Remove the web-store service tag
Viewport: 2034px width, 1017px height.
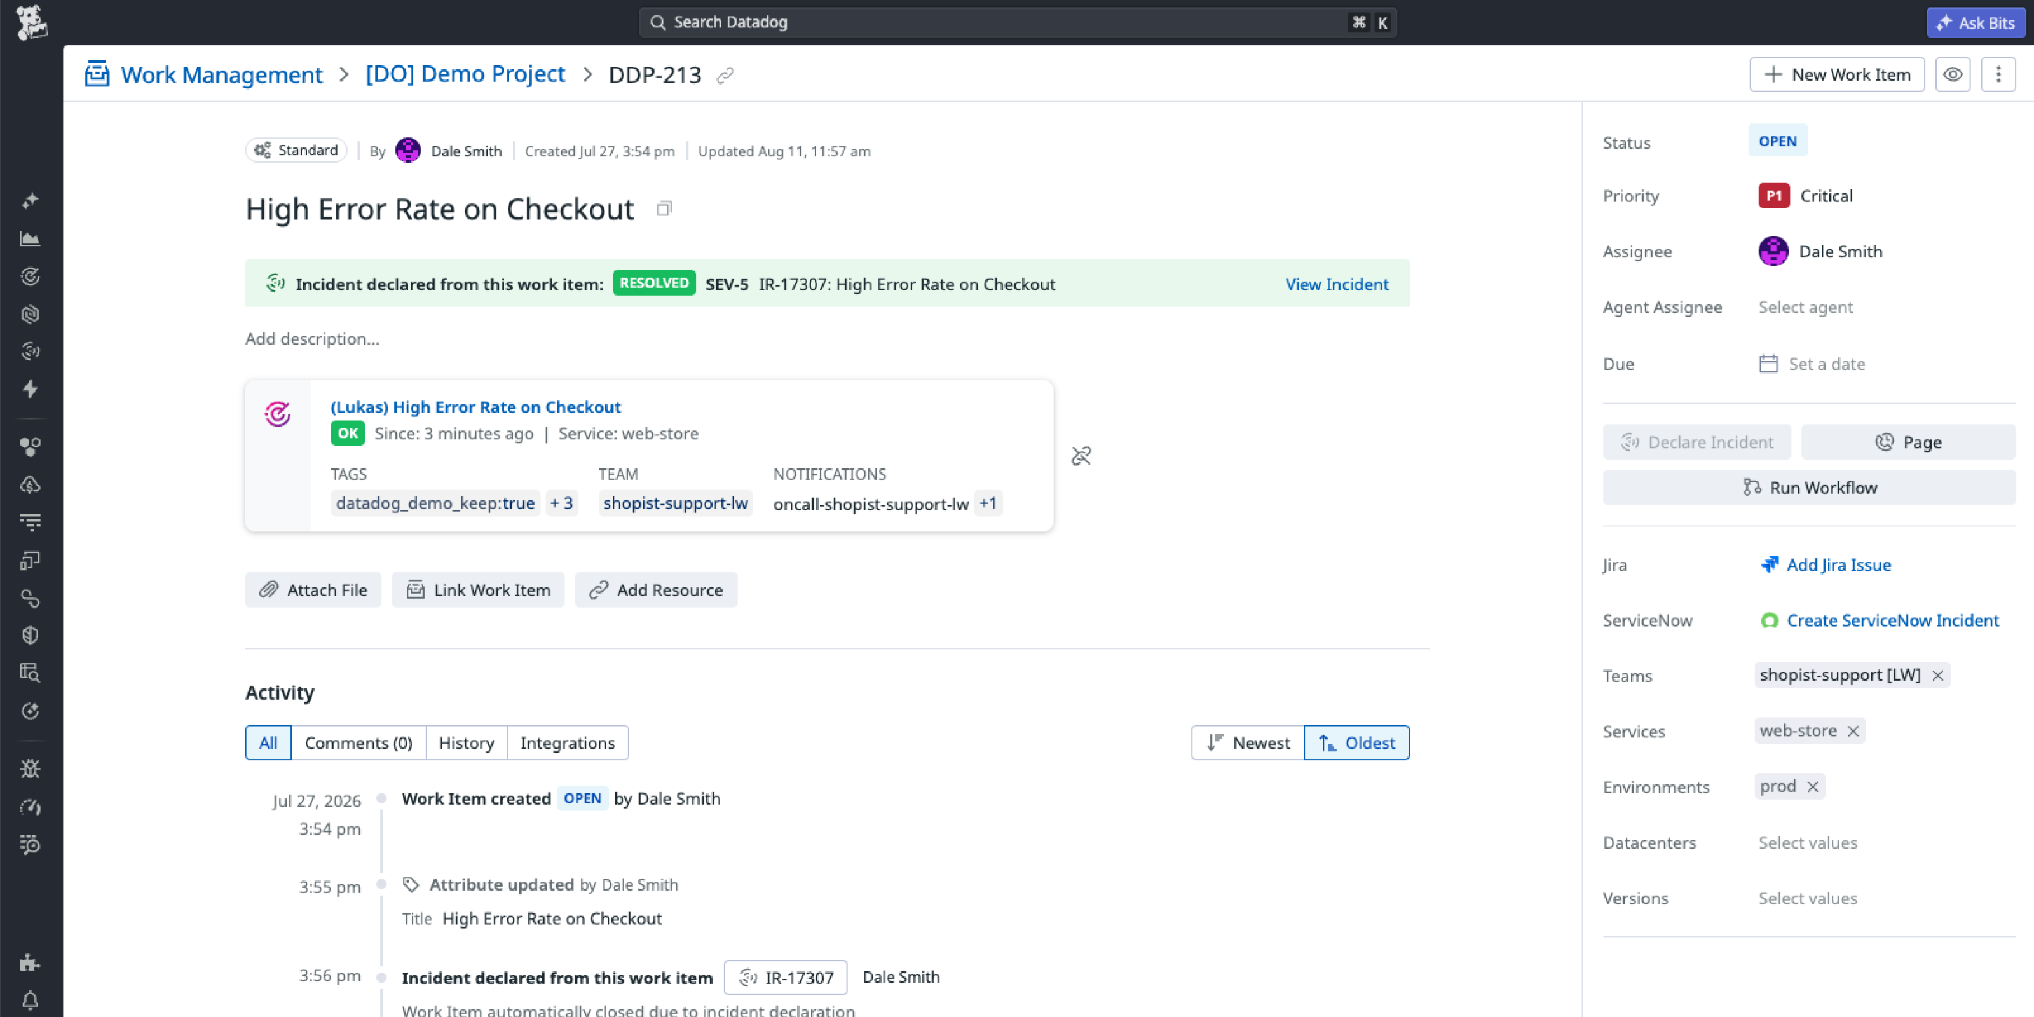pyautogui.click(x=1852, y=731)
